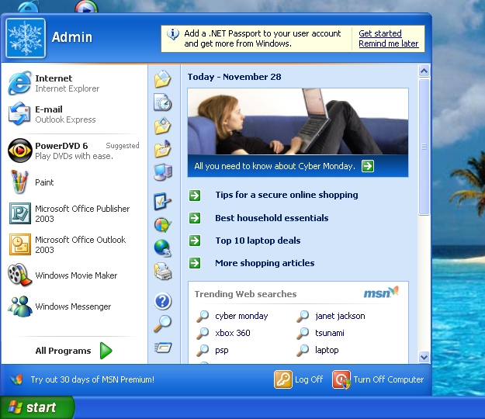Launch Paint from the start menu
The width and height of the screenshot is (485, 419).
74,182
